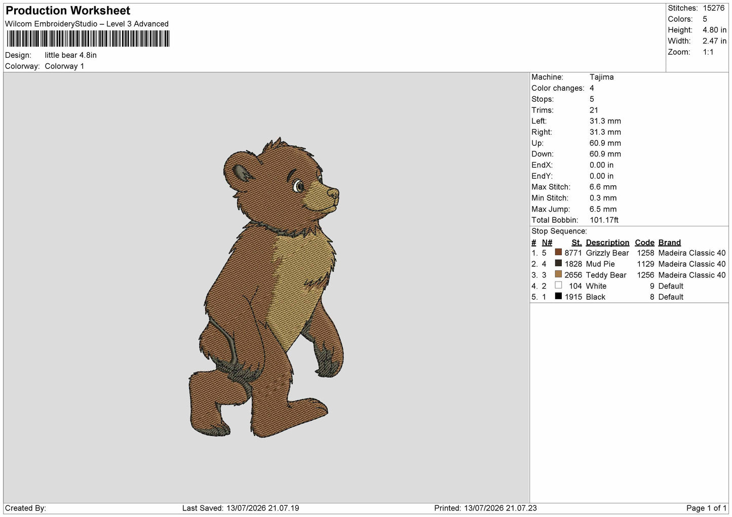Click the little bear embroidery preview

(267, 287)
